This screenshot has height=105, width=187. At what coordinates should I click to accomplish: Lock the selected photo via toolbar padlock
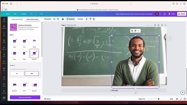coord(94,19)
